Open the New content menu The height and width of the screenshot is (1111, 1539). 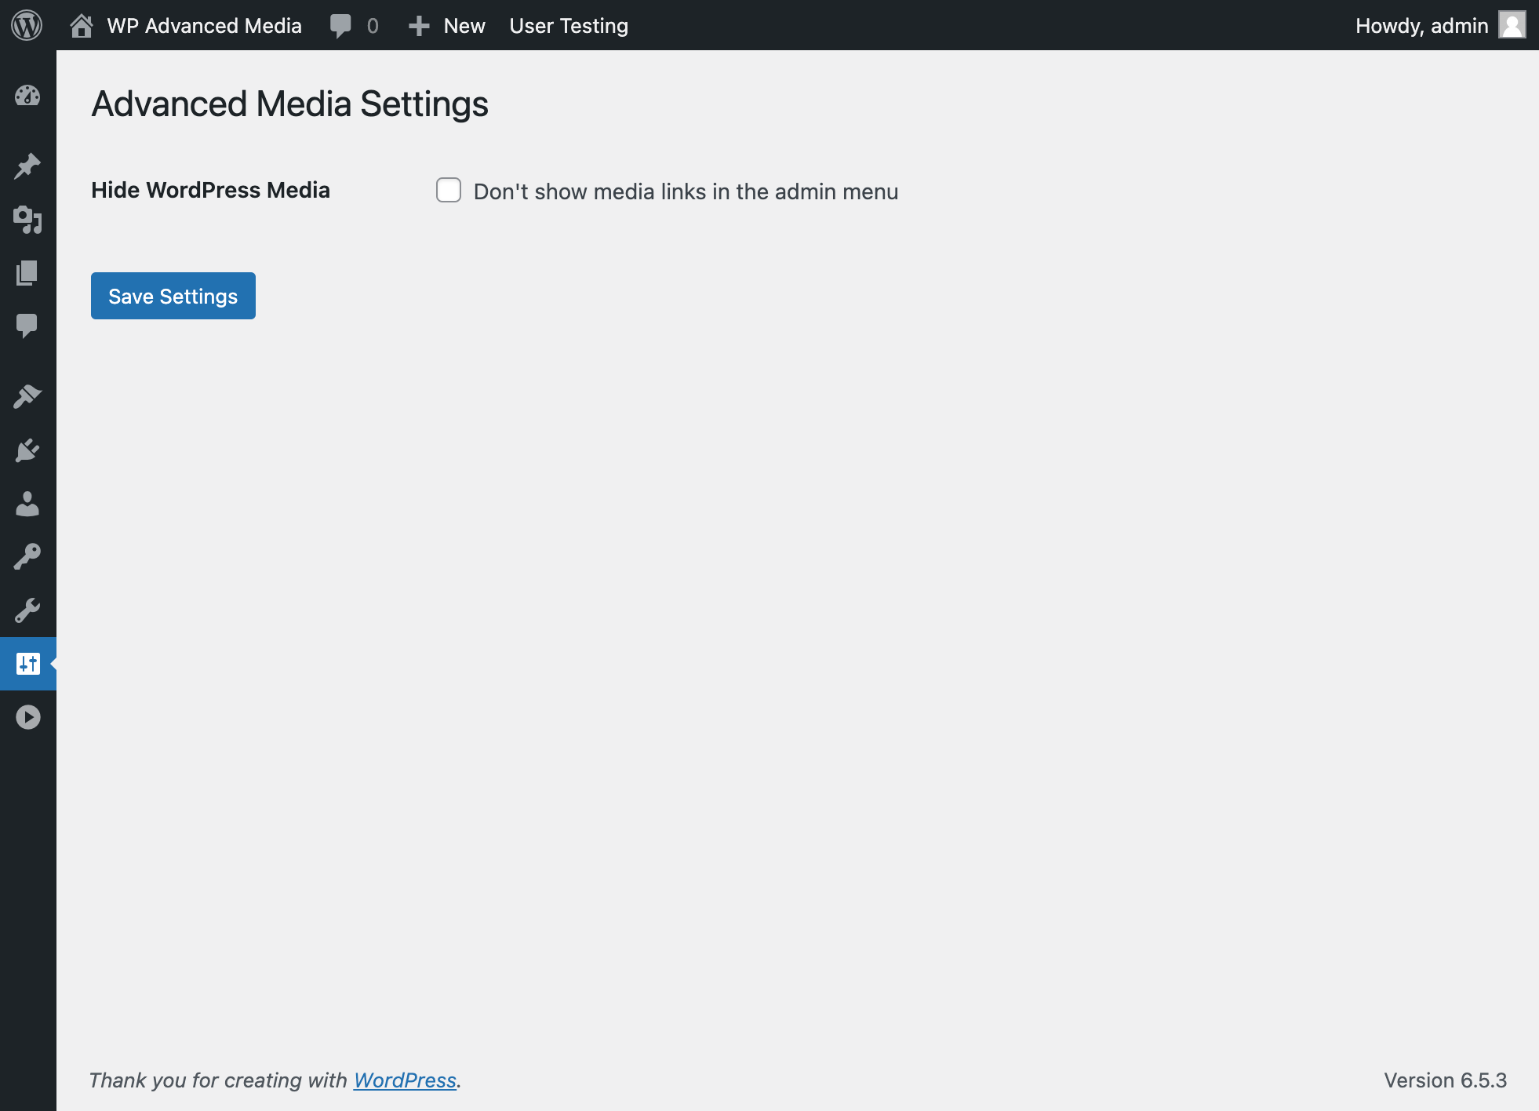(446, 25)
